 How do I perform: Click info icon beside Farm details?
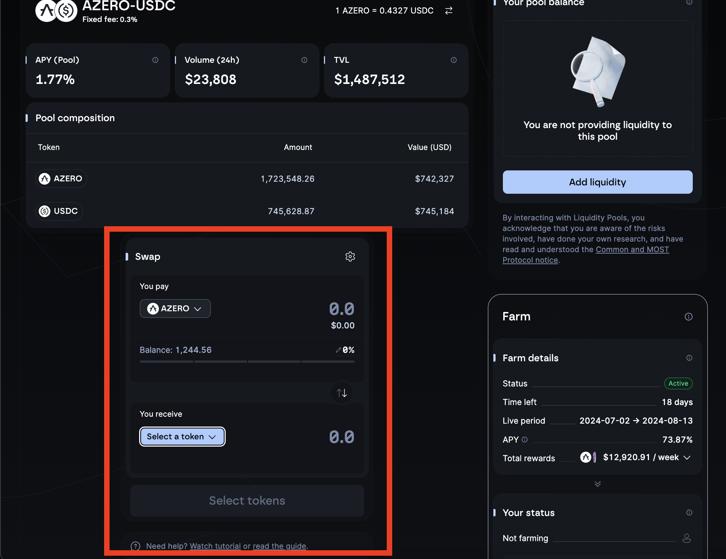[x=689, y=358]
